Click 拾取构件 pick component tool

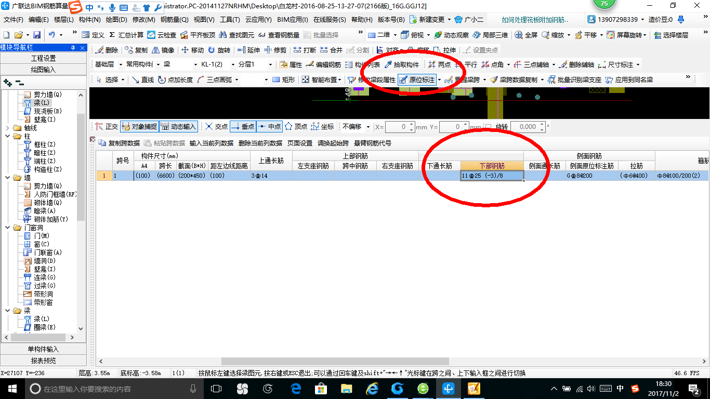tap(401, 65)
